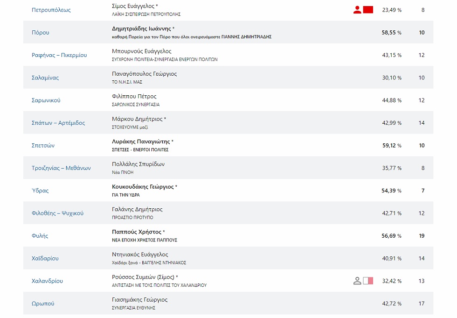Click percentage 44,88 % for Σαρωνικού
The height and width of the screenshot is (318, 457).
tap(392, 100)
